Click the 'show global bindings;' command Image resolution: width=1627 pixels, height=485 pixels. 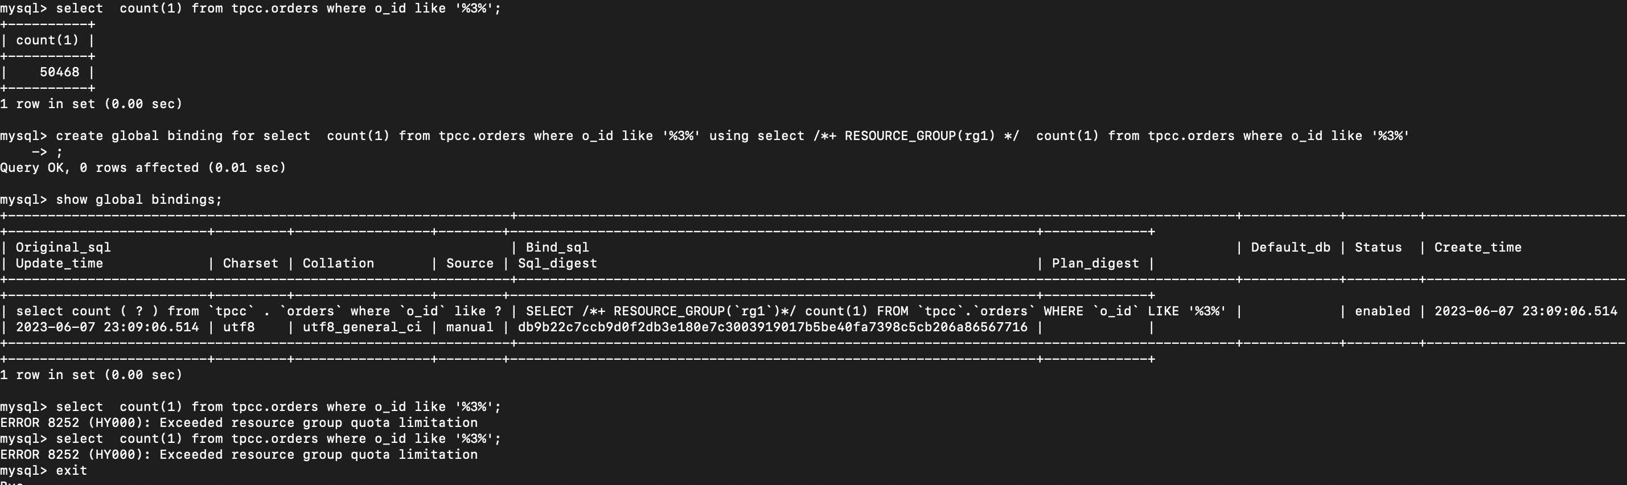[139, 200]
